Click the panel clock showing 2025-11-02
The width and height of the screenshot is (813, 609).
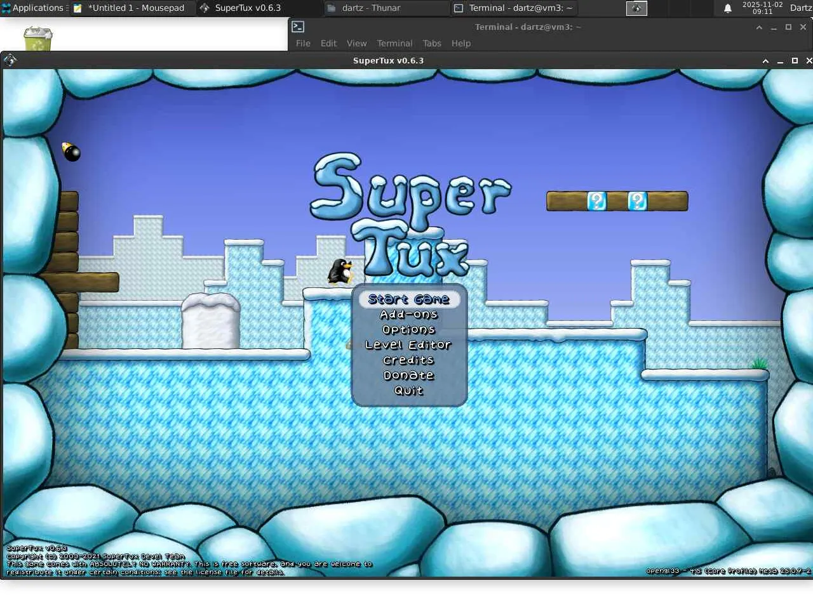[762, 8]
